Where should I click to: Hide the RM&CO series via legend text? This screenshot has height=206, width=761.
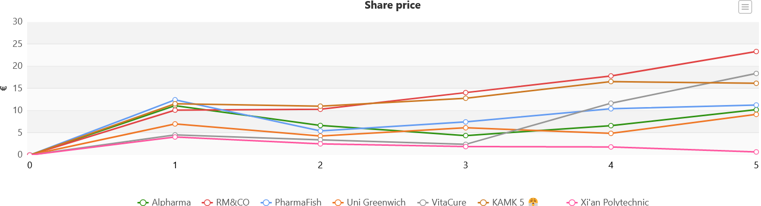click(233, 202)
